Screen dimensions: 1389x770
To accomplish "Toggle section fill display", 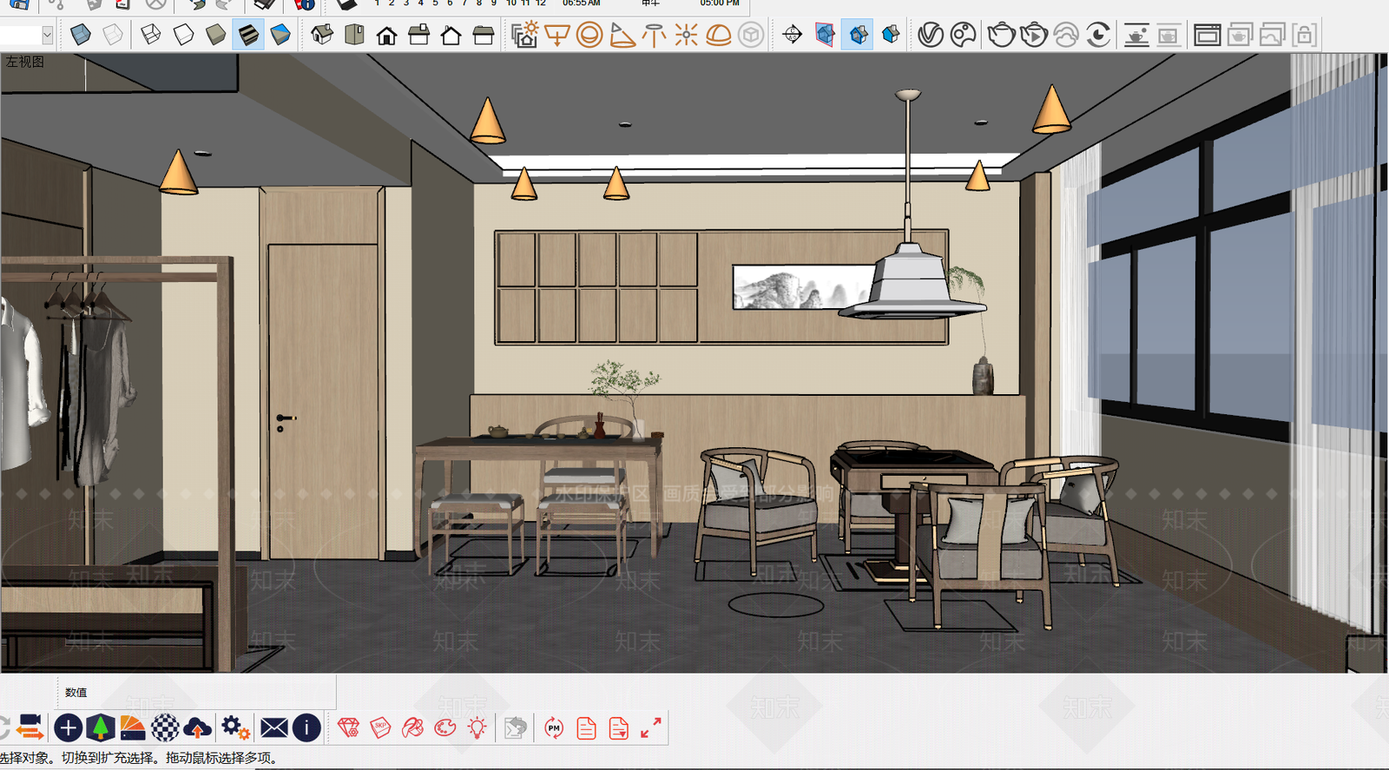I will tap(891, 35).
